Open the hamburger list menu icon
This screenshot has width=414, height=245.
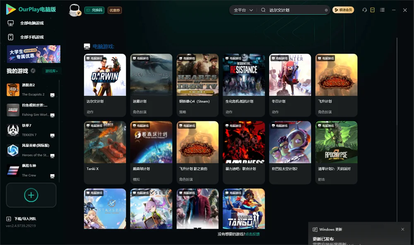pos(382,10)
